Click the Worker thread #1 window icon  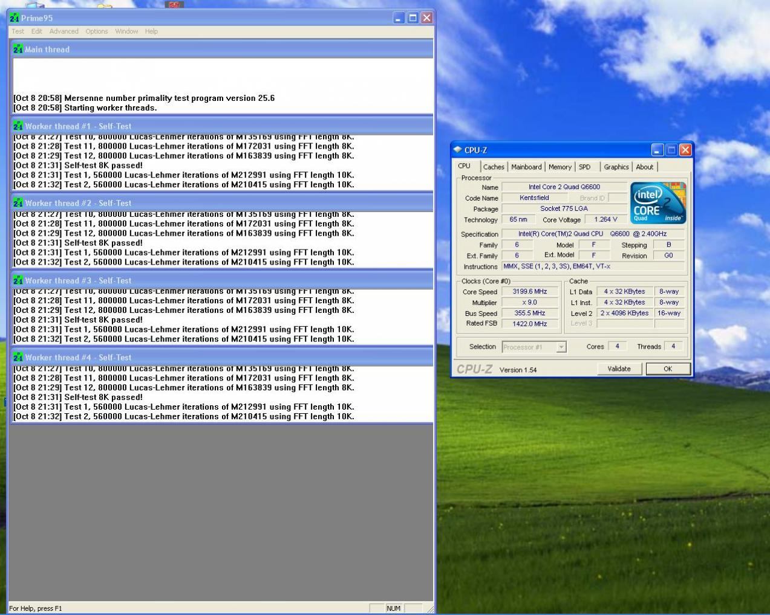click(x=18, y=126)
